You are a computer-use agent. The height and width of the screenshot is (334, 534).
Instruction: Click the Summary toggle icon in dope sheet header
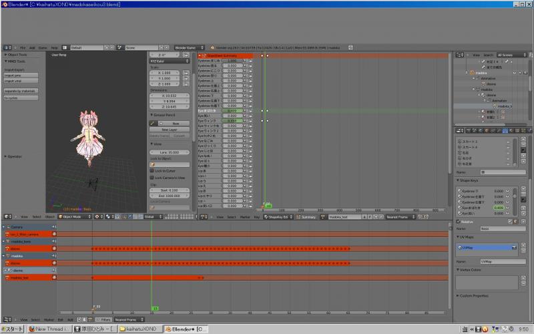tap(298, 216)
